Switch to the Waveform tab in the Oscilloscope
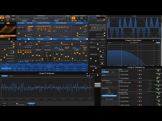Screen dimensions: 162x121 (5, 76)
